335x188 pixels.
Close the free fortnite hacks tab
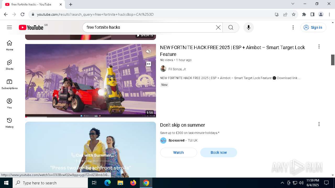[x=61, y=4]
